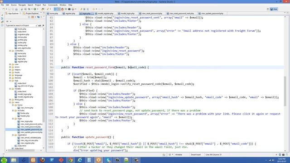The width and height of the screenshot is (290, 163).
Task: Collapse code fold at line 116
Action: (54, 137)
